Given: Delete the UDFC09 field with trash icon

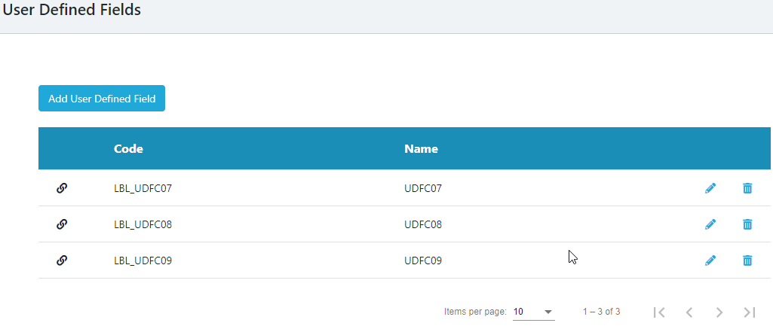Looking at the screenshot, I should point(747,260).
